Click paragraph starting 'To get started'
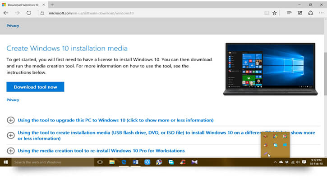The width and height of the screenshot is (327, 180). pos(109,66)
